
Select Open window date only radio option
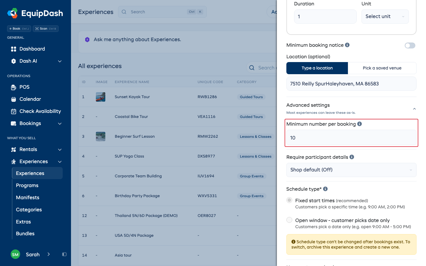289,220
